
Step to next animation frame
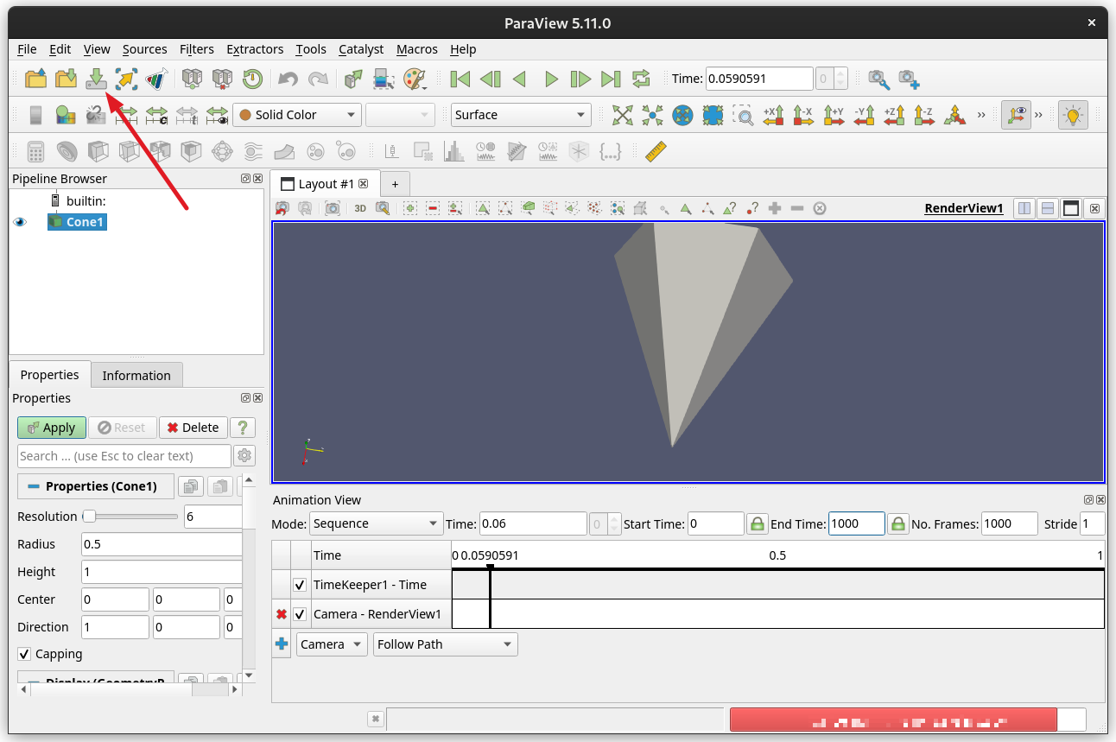[580, 79]
